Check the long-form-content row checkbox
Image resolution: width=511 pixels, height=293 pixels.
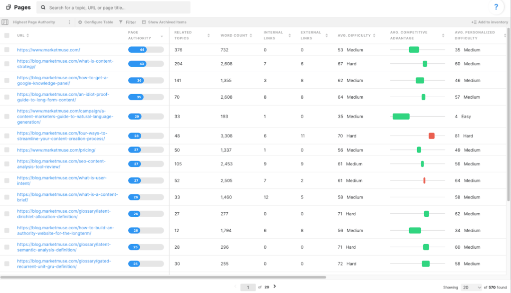7,97
